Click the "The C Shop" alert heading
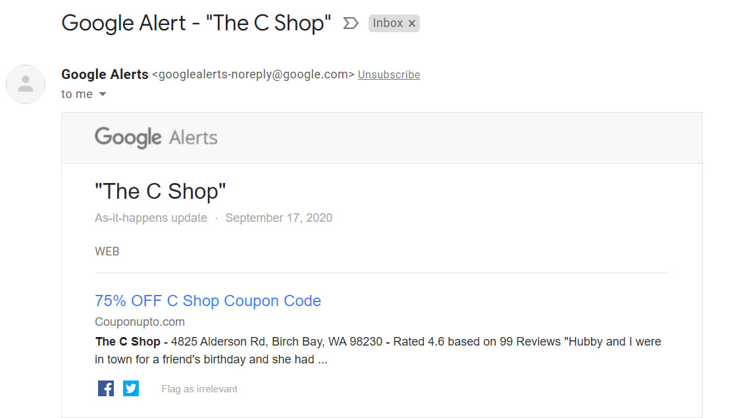745x418 pixels. pos(160,192)
